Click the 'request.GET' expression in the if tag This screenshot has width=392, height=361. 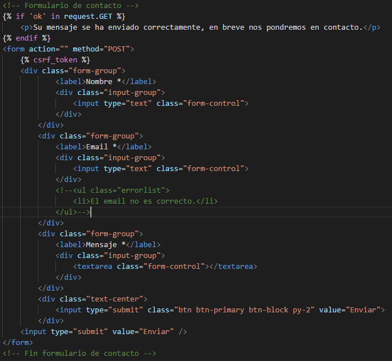pos(88,16)
